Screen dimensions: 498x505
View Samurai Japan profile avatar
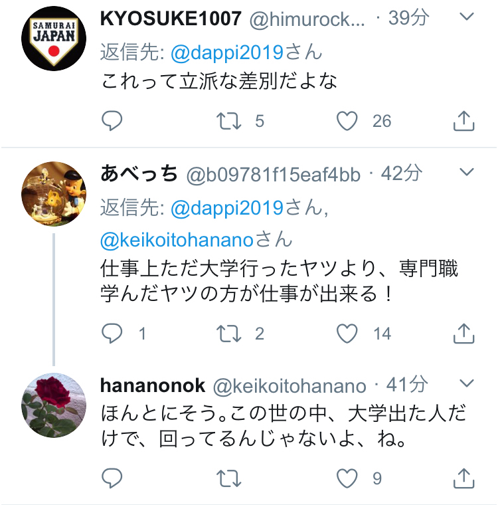point(54,39)
